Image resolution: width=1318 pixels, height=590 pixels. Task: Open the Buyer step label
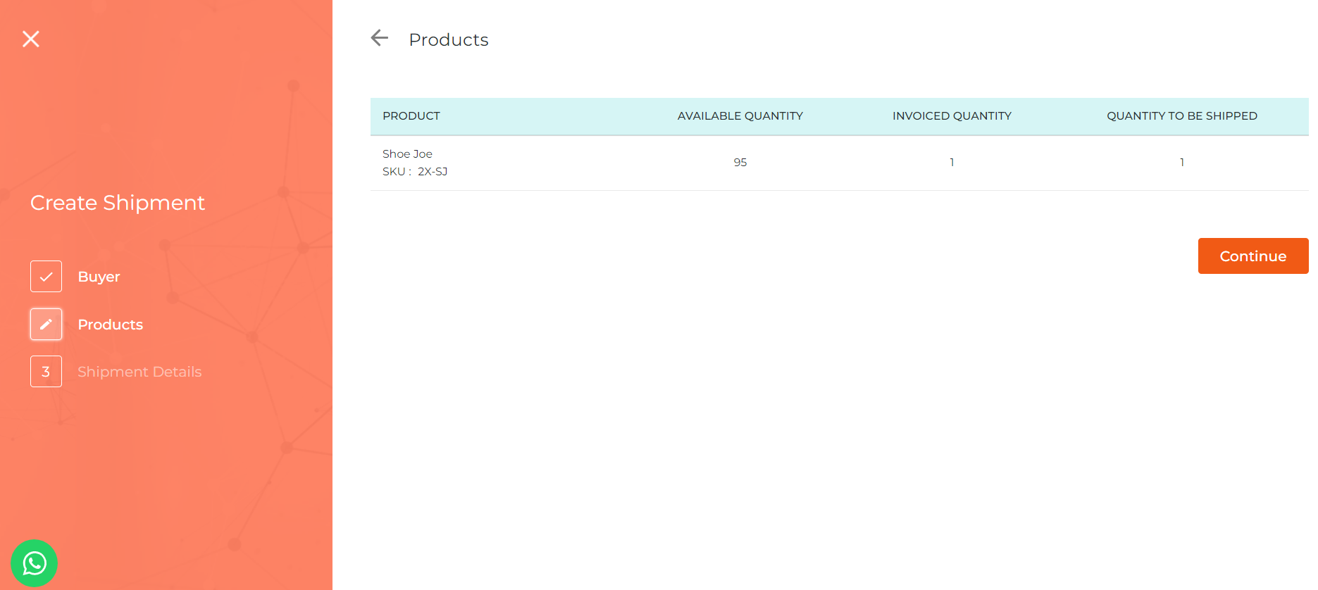point(99,277)
